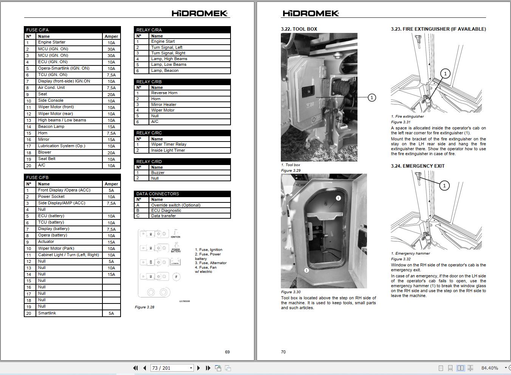Click the Buzzer relay entry

tap(158, 173)
